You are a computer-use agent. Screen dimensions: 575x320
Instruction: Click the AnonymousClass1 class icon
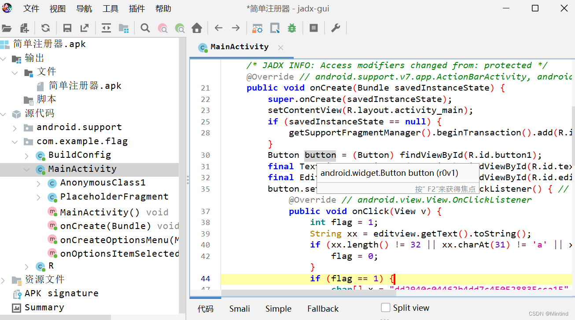click(52, 183)
